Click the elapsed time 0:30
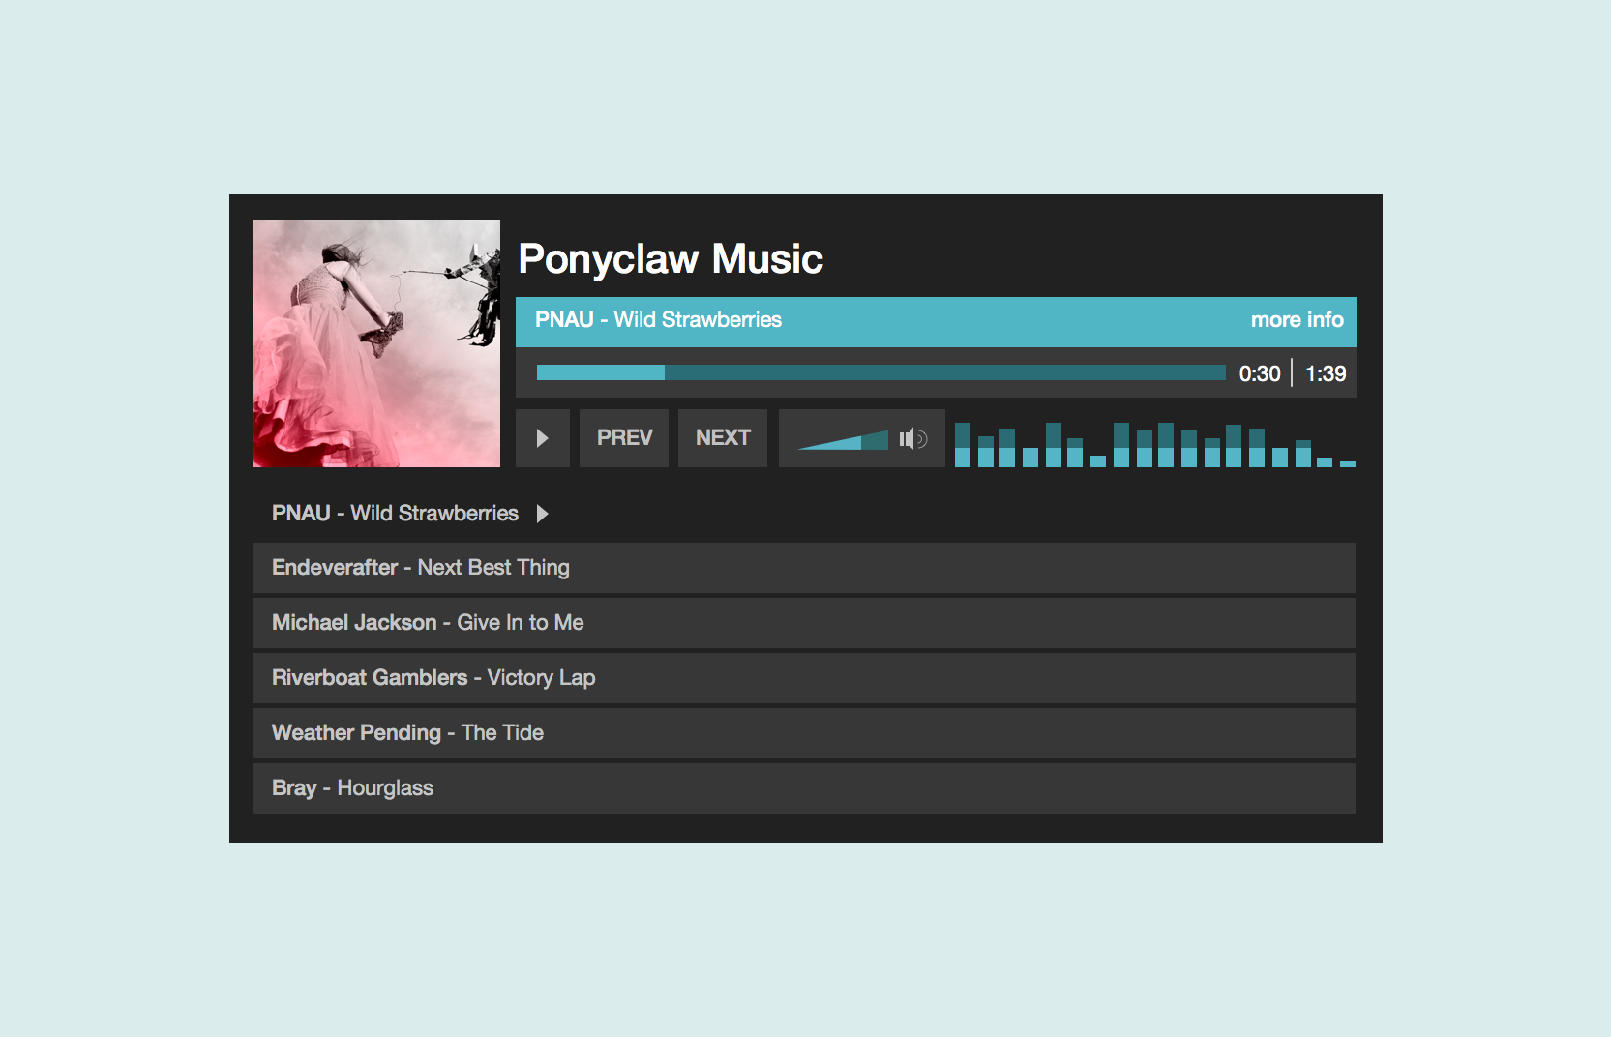The image size is (1611, 1037). click(1260, 374)
